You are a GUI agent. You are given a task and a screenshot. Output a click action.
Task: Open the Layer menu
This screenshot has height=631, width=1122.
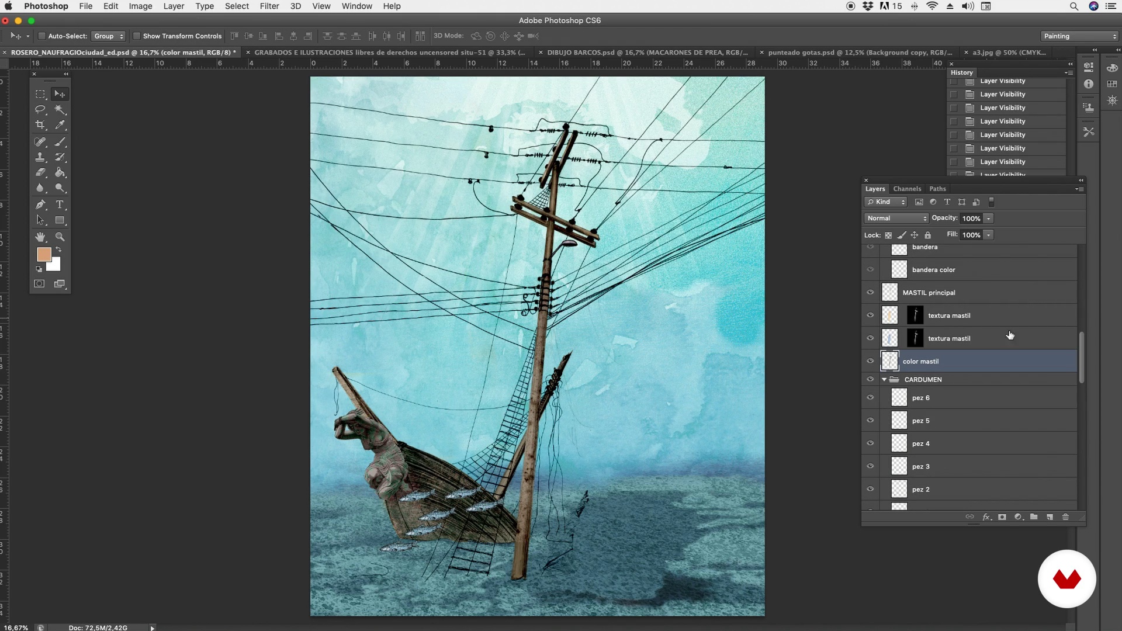point(174,6)
